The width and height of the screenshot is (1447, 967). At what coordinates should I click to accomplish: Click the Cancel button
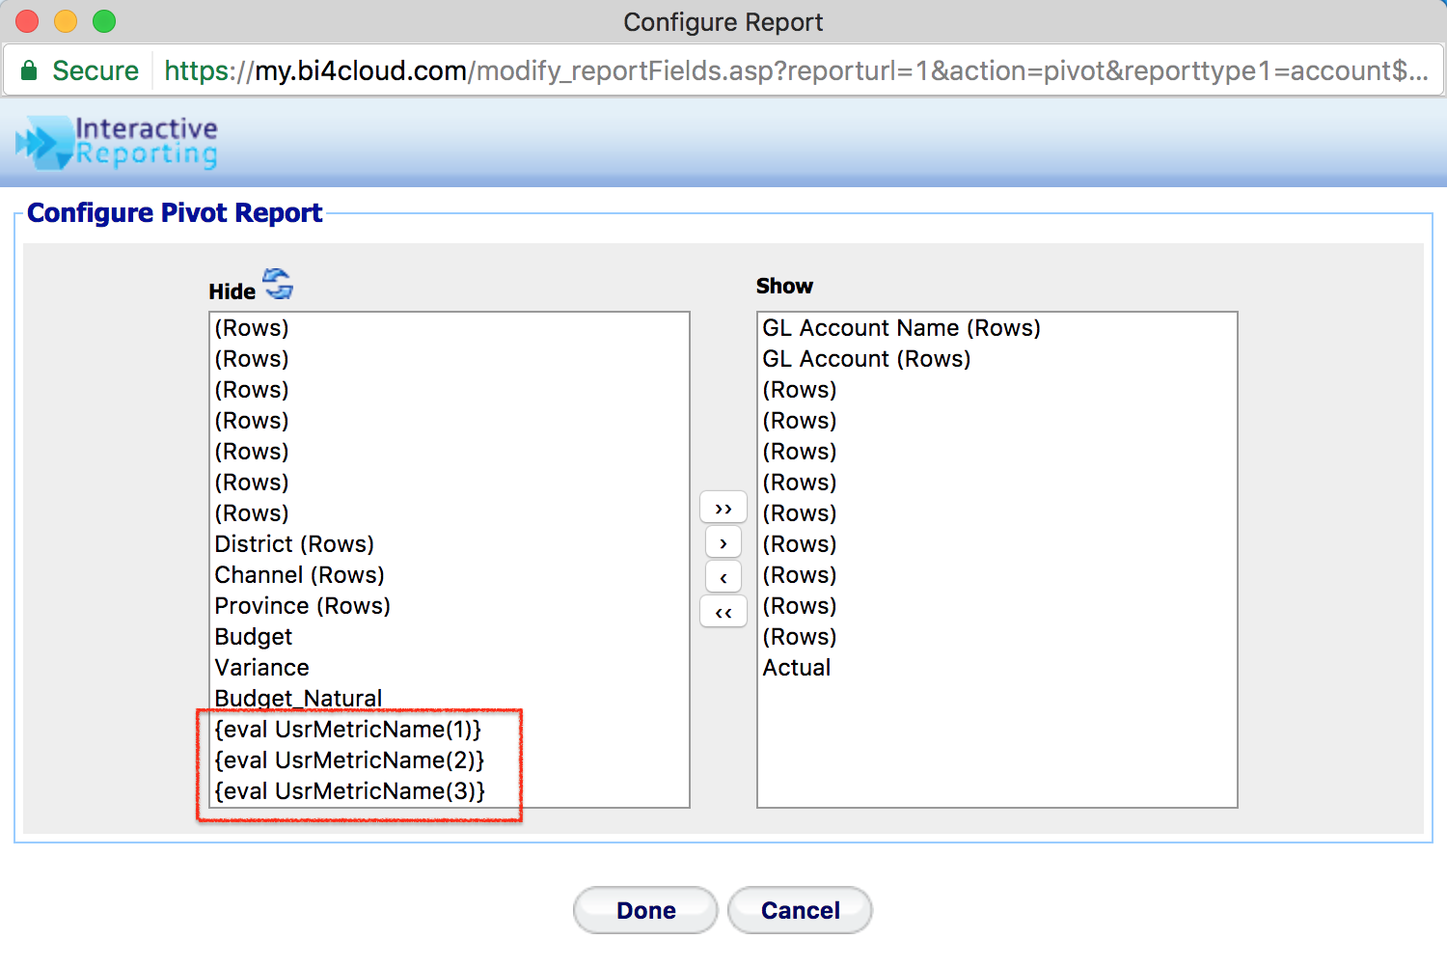(800, 910)
